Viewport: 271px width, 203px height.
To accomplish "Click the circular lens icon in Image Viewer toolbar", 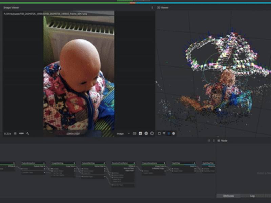I will 146,133.
